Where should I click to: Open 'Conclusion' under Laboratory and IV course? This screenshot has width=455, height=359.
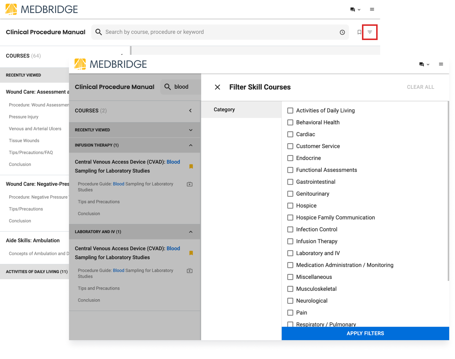click(x=89, y=300)
